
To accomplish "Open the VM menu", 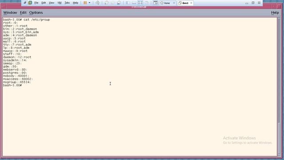I will (x=59, y=3).
